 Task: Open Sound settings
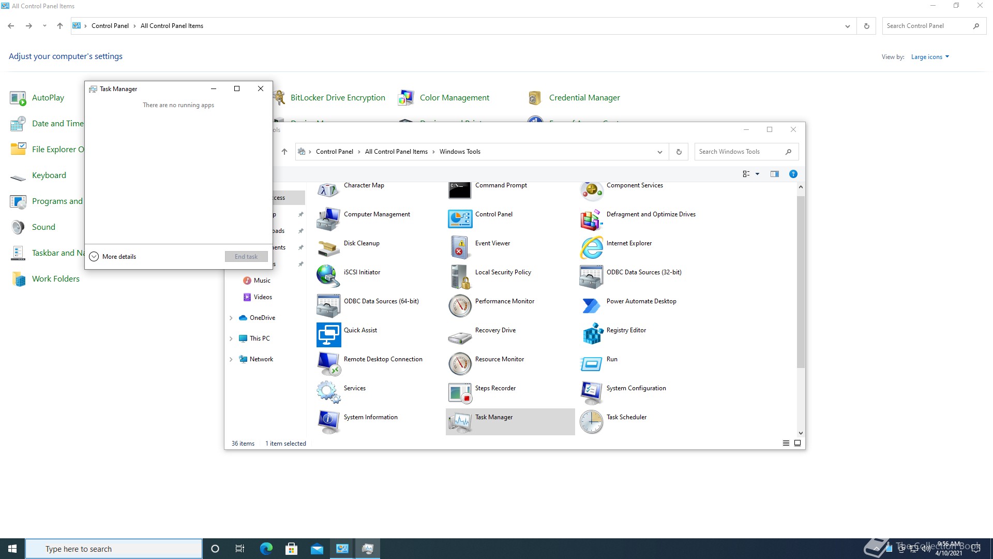tap(33, 227)
